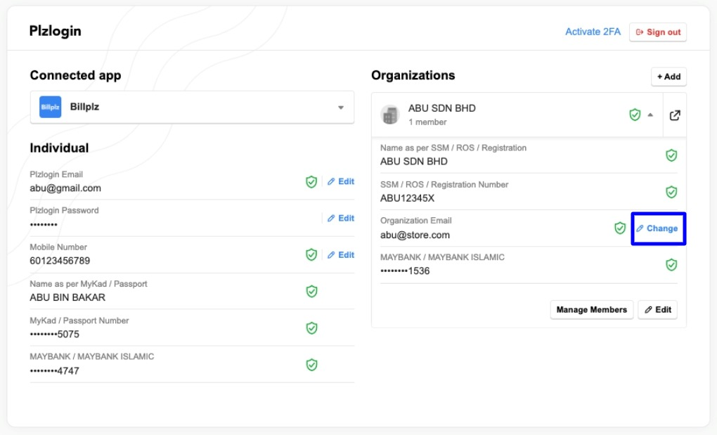Click the ABU SDN BHD building avatar icon

tap(390, 115)
